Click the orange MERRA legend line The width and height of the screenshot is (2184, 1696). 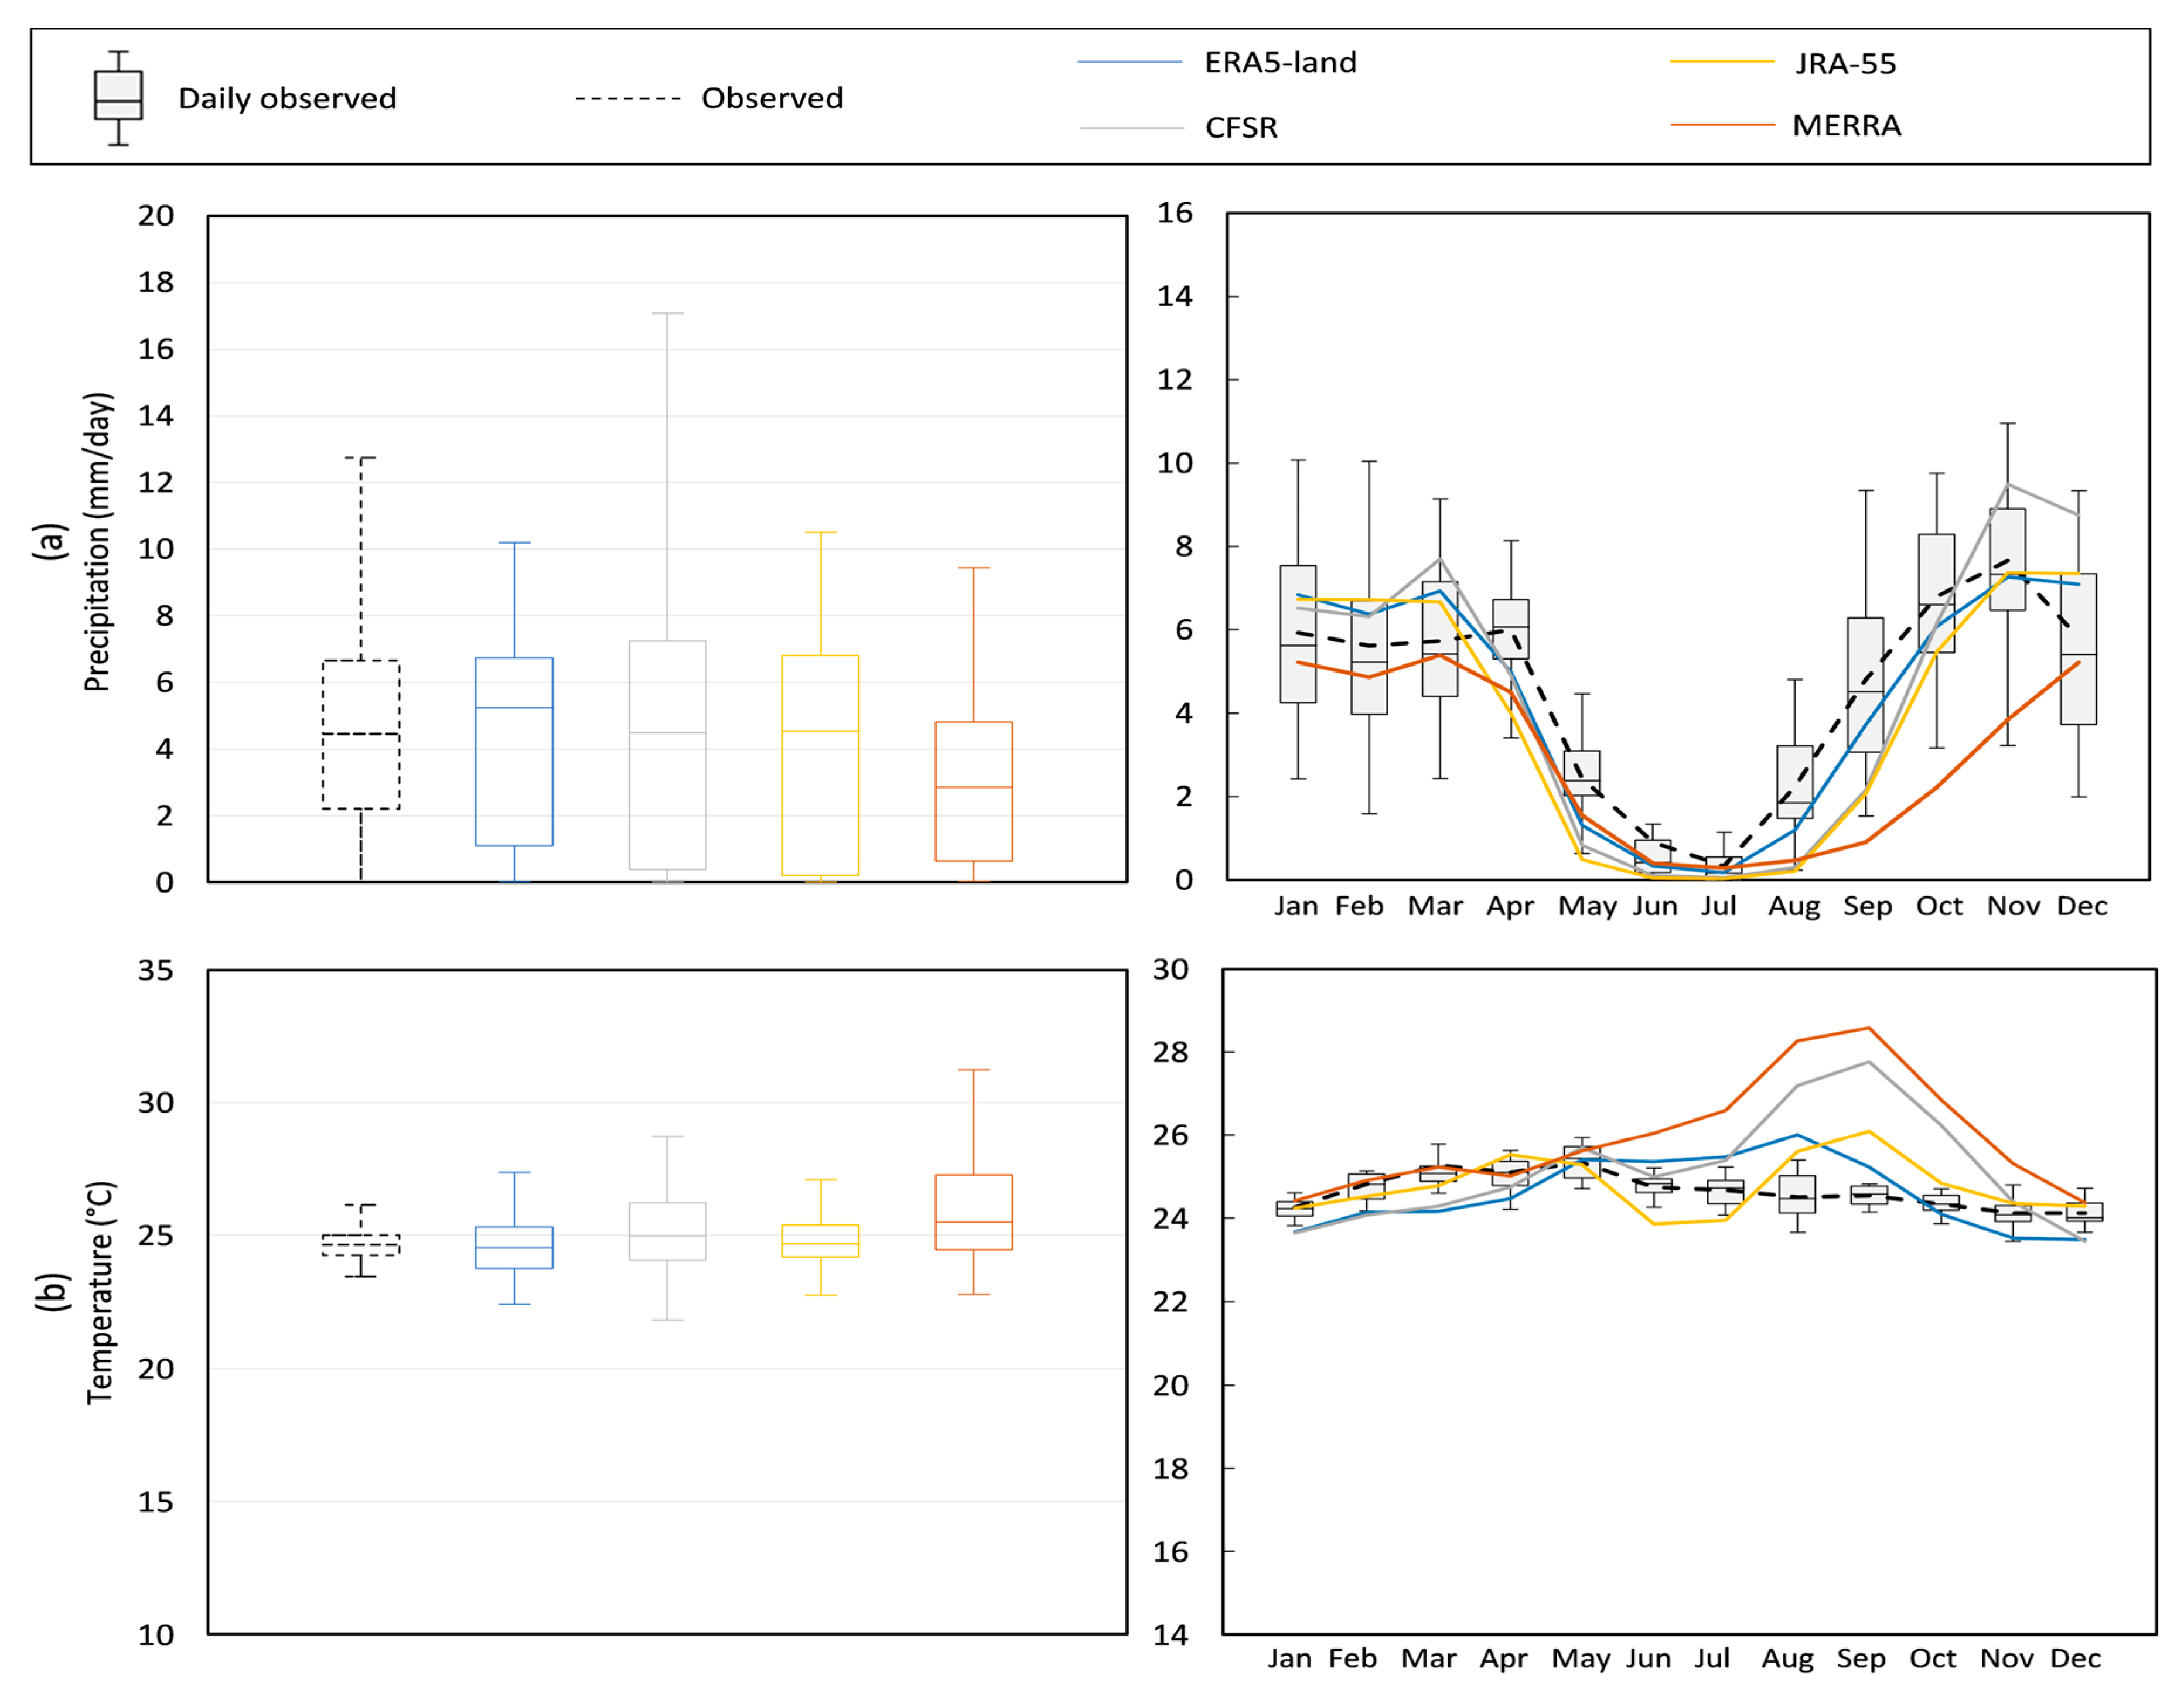pos(1721,125)
